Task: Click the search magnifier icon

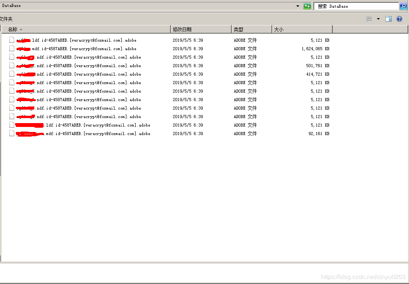Action: tap(403, 6)
